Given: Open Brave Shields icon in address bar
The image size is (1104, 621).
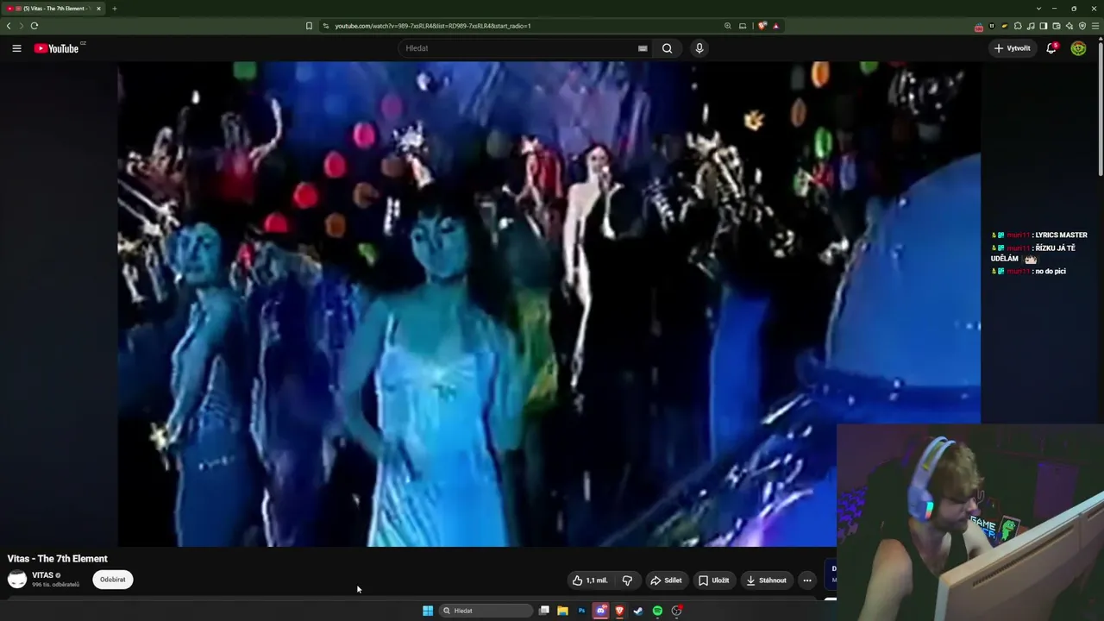Looking at the screenshot, I should click(762, 26).
